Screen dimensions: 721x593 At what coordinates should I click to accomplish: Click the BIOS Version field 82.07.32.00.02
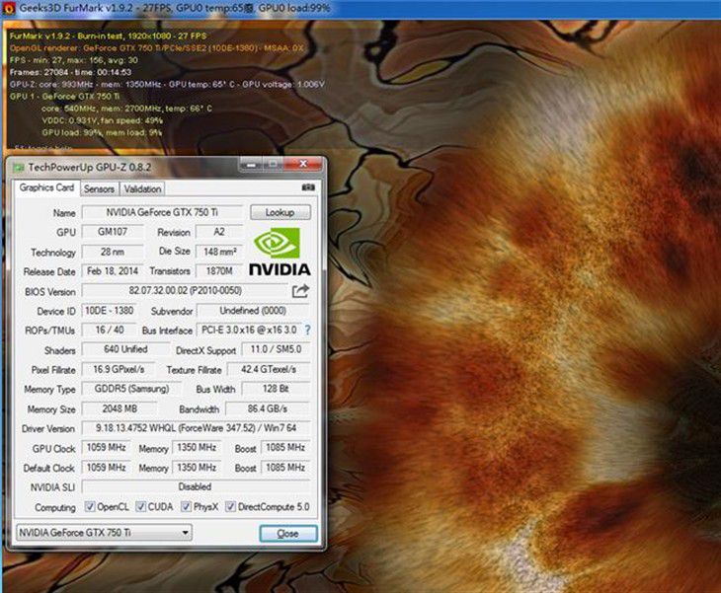185,291
